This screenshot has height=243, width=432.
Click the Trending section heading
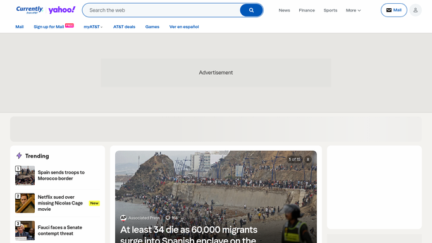[37, 156]
